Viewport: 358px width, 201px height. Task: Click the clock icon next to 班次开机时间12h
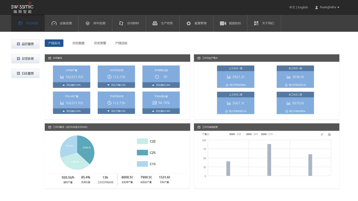(x=226, y=112)
